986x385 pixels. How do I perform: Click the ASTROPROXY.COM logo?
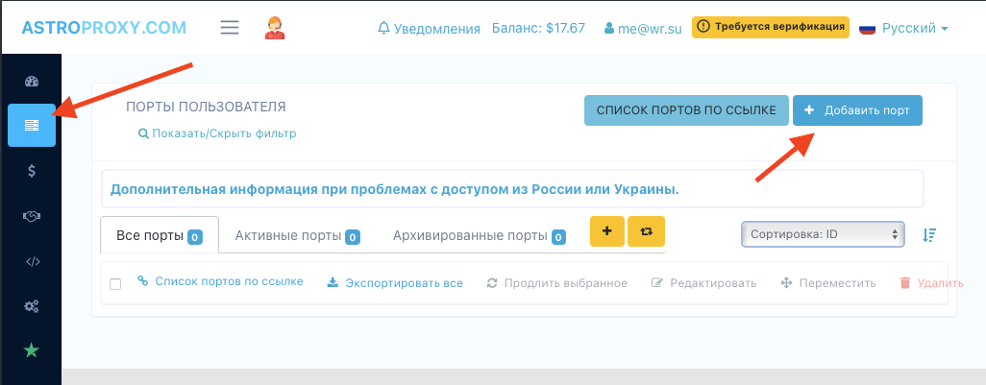click(104, 28)
